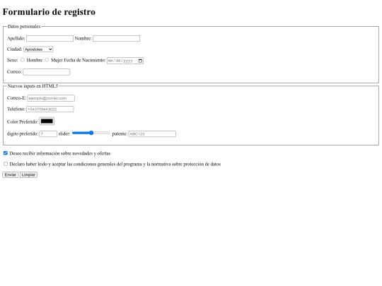Click the digito preferido number field
382x286 pixels.
click(x=48, y=133)
